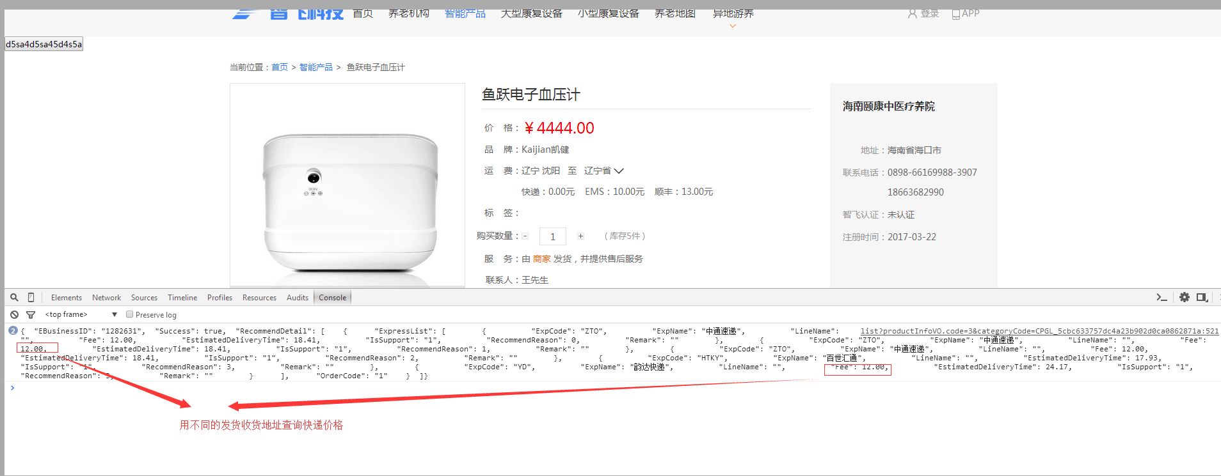This screenshot has width=1221, height=476.
Task: Toggle the device mode phone icon
Action: pos(31,298)
